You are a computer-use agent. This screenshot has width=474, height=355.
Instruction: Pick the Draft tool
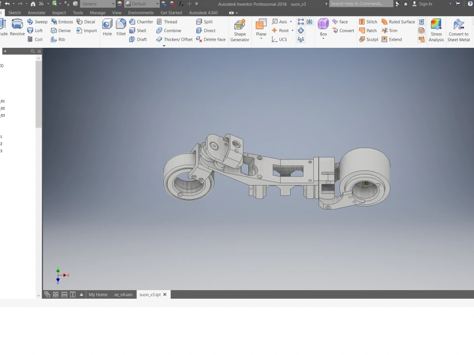click(x=138, y=39)
